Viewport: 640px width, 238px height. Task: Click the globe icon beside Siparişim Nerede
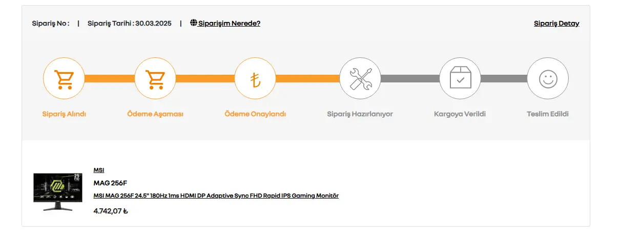pyautogui.click(x=194, y=23)
